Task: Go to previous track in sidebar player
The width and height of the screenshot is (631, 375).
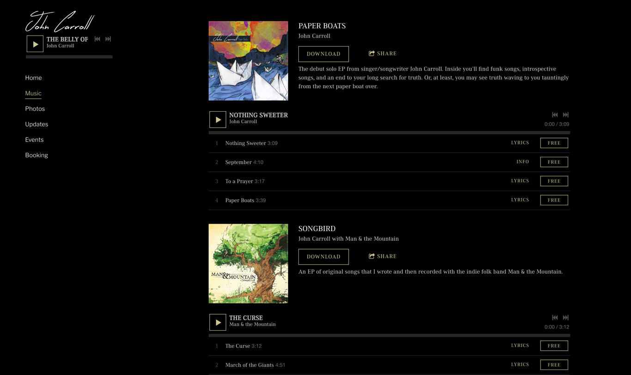Action: pyautogui.click(x=97, y=39)
